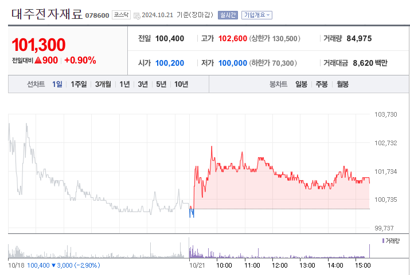This screenshot has width=410, height=275.
Task: Click the 15:00 time axis label
Action: [x=363, y=265]
